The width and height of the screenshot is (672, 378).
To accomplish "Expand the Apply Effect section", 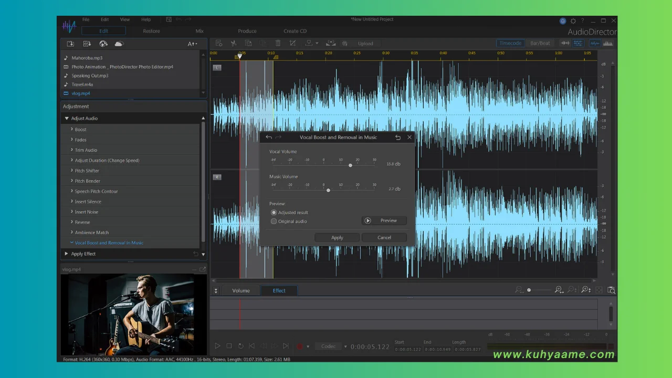I will coord(66,254).
